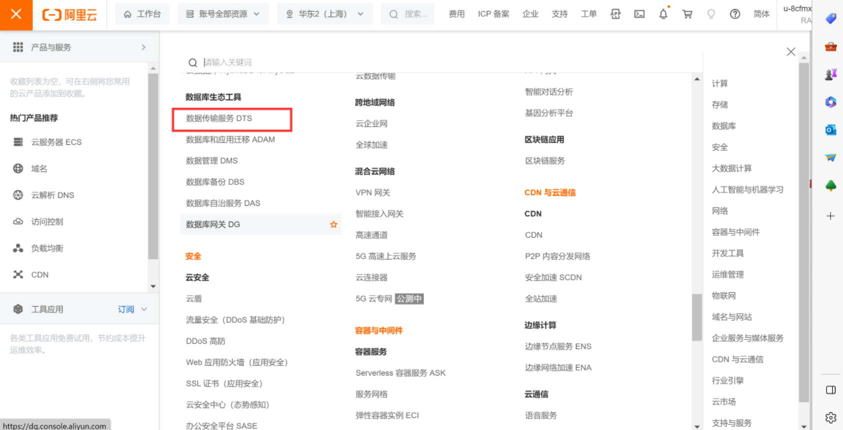The height and width of the screenshot is (430, 843).
Task: Click the lightbulb tips icon
Action: pyautogui.click(x=711, y=14)
